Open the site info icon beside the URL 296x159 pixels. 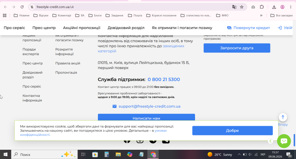coord(32,7)
